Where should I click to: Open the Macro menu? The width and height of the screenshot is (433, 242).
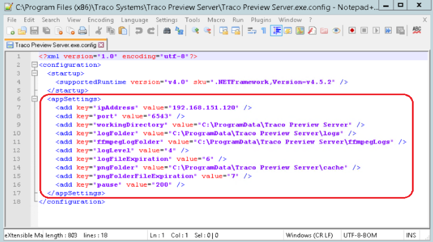point(216,20)
